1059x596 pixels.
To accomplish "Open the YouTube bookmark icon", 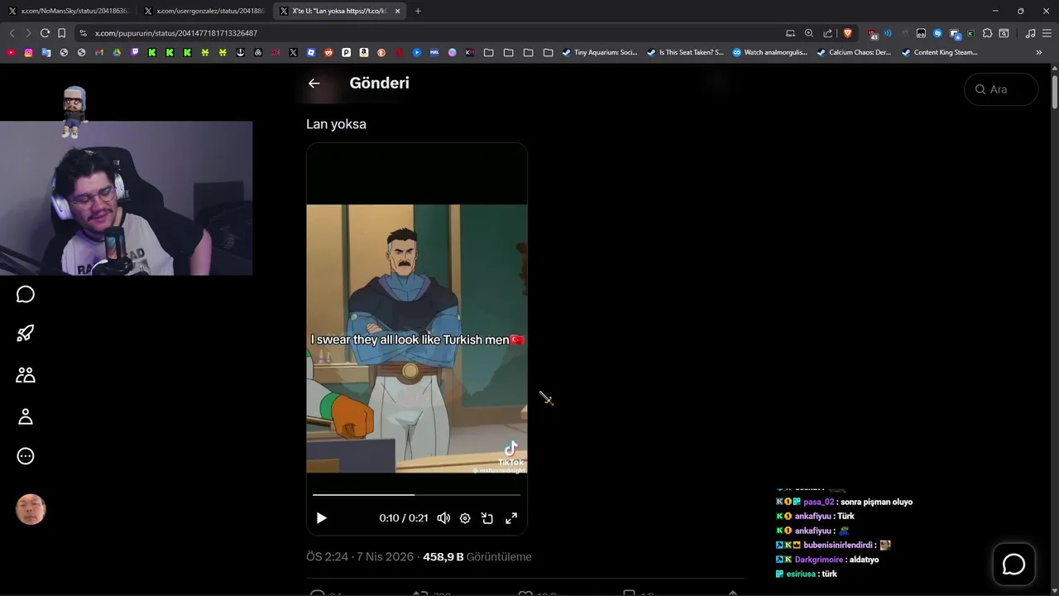I will [x=11, y=52].
